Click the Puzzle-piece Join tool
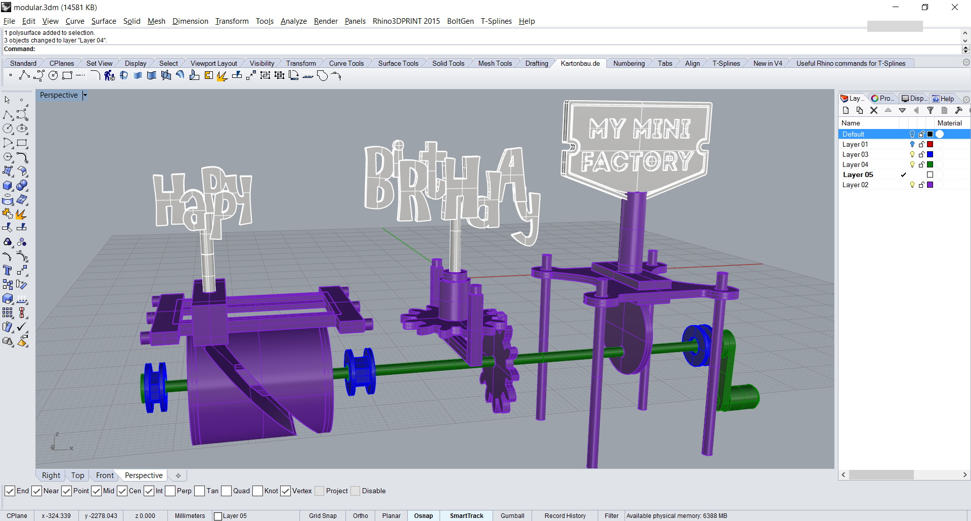971x521 pixels. [x=8, y=214]
